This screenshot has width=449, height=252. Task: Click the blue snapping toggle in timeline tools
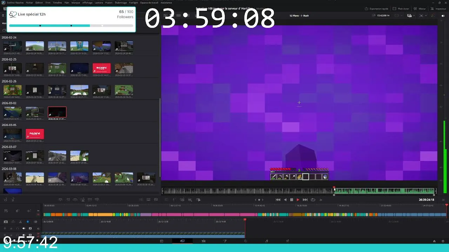pos(28,222)
